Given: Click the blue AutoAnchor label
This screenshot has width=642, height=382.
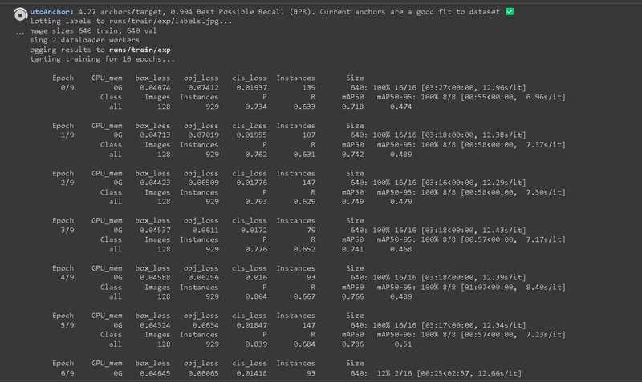Looking at the screenshot, I should (54, 12).
